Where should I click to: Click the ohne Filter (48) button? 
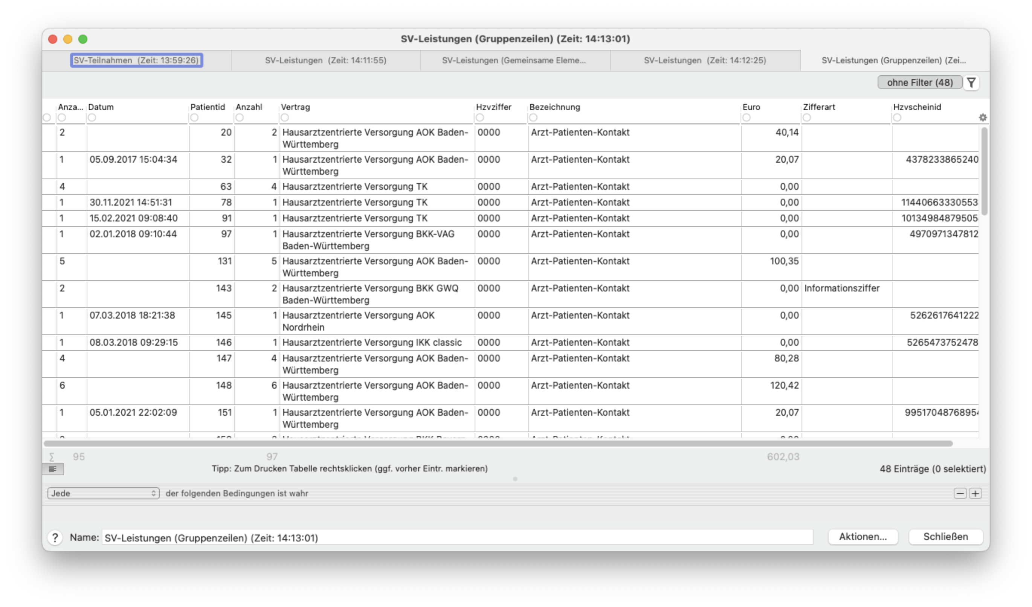tap(920, 83)
